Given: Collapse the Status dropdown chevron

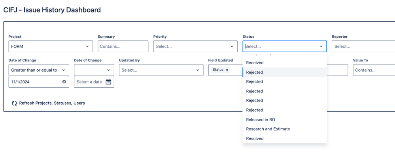Looking at the screenshot, I should [x=321, y=46].
